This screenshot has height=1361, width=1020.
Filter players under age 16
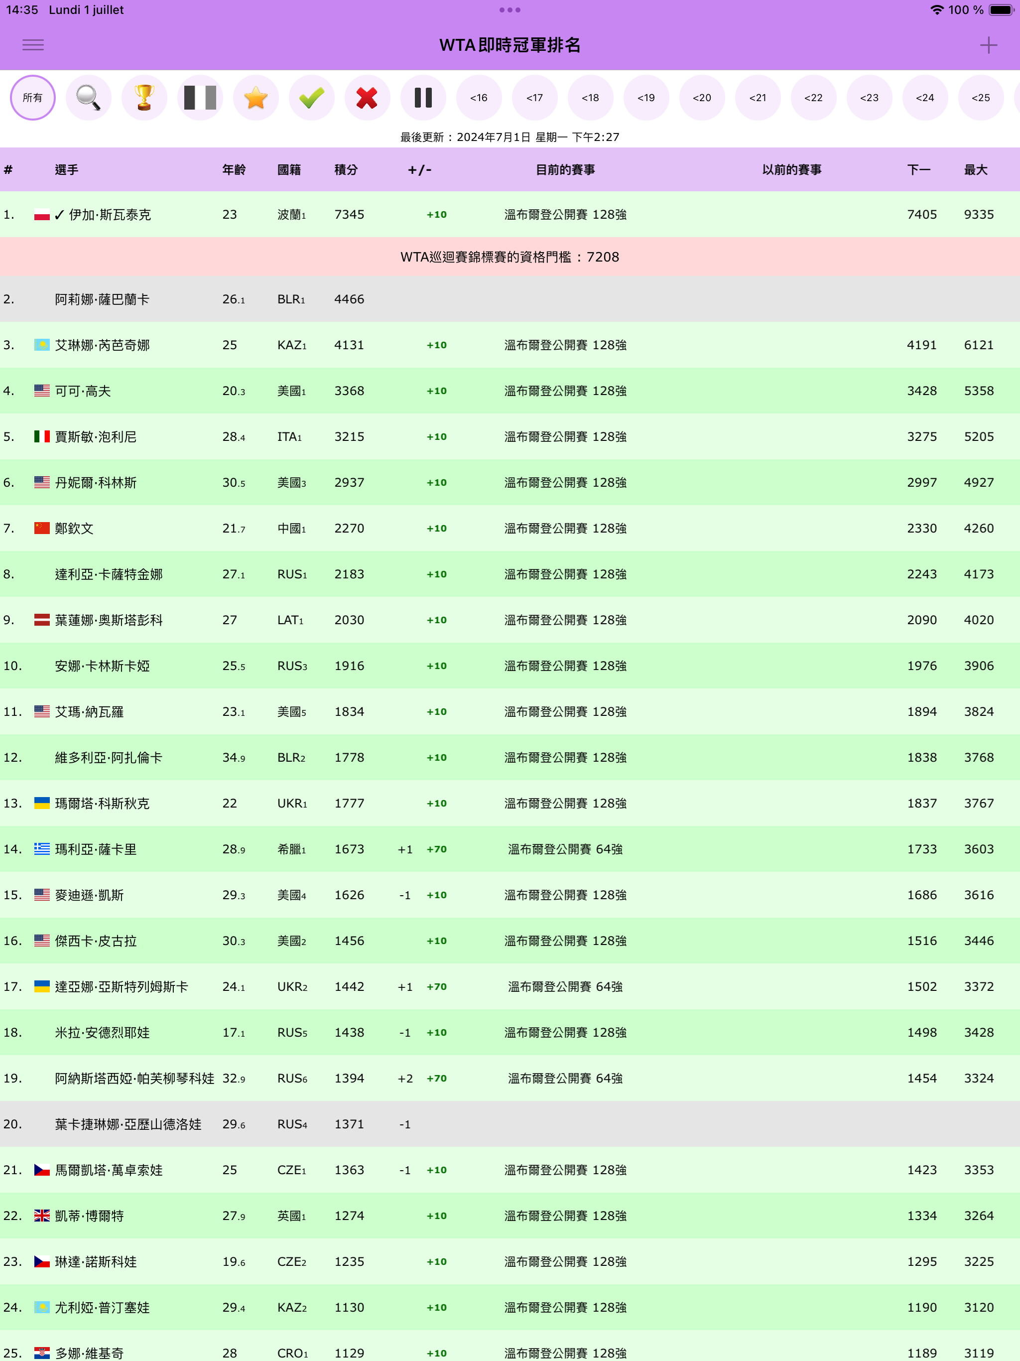click(479, 98)
